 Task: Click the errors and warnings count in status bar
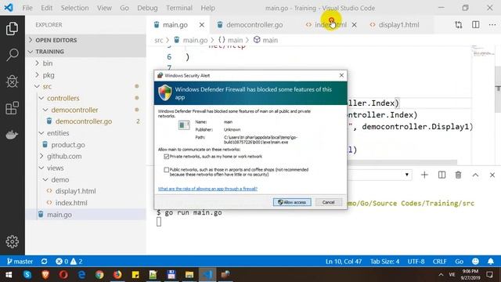(69, 261)
